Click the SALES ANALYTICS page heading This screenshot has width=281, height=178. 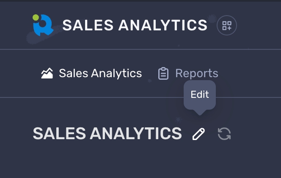tap(107, 134)
